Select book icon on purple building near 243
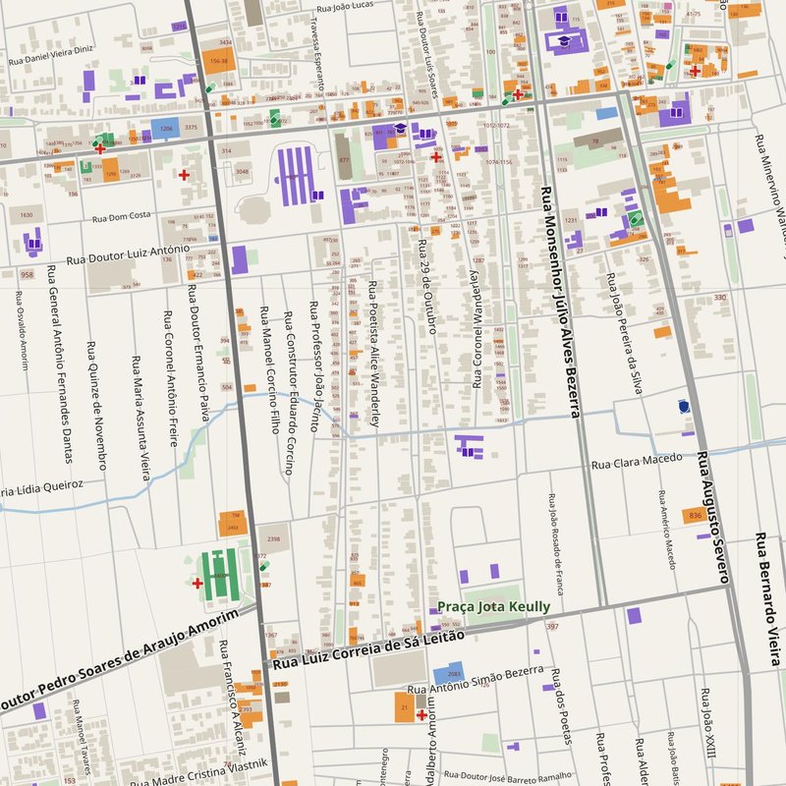Screen dimensions: 786x786 click(676, 112)
